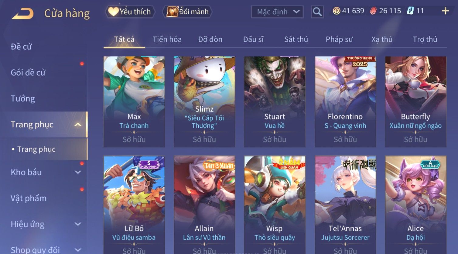Expand the Kho báu sidebar section
This screenshot has height=254, width=458.
[78, 172]
